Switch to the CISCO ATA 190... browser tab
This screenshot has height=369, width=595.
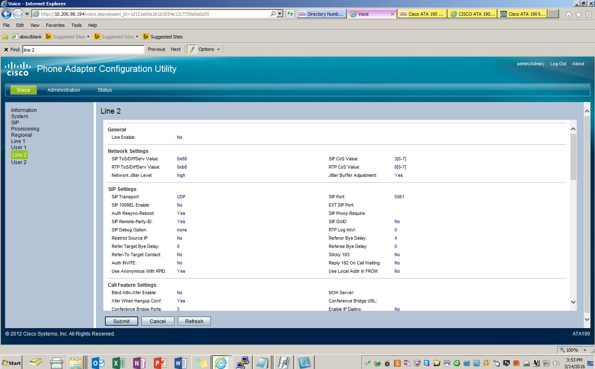point(472,14)
